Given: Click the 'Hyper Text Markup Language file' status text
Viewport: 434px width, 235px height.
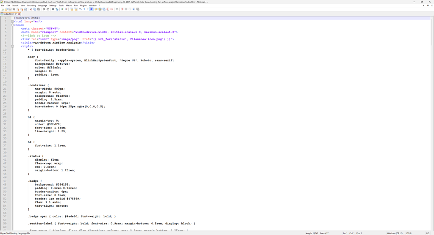Looking at the screenshot, I should tap(15, 233).
